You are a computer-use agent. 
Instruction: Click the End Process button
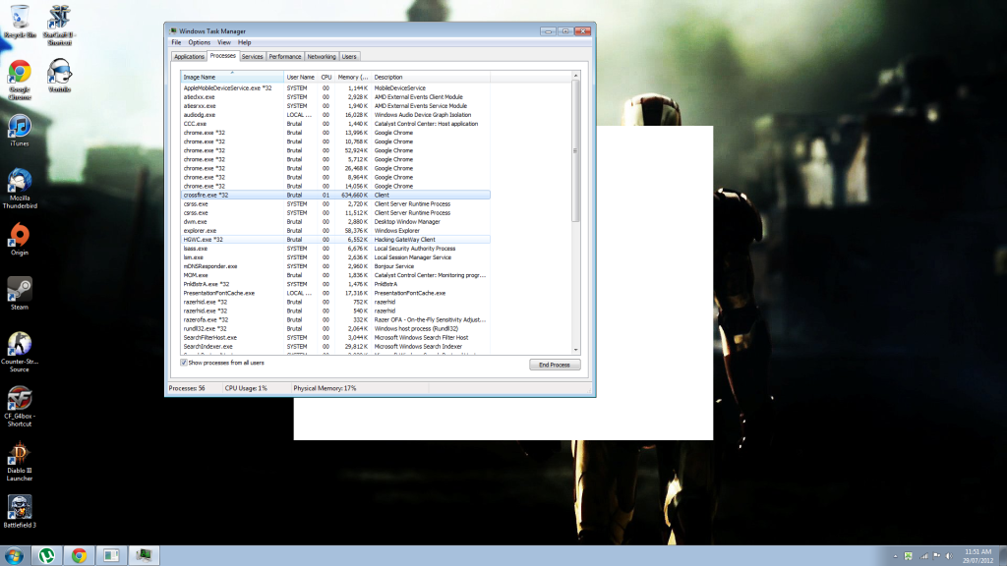(554, 365)
